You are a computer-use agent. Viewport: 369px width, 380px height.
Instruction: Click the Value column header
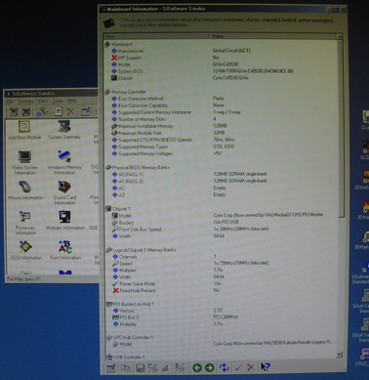273,36
